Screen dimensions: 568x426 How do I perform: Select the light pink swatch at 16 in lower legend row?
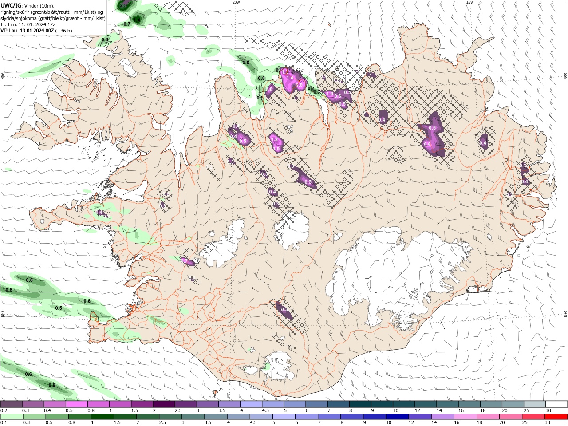point(465,417)
